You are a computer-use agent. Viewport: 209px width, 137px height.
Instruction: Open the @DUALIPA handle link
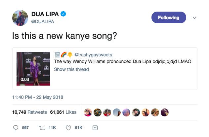43,22
